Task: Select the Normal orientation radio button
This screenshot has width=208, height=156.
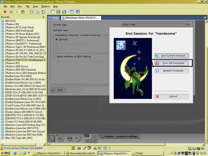Action: point(56,40)
